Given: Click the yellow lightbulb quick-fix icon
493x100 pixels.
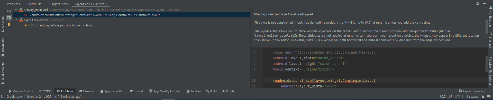Looking at the screenshot, I should coord(9,24).
